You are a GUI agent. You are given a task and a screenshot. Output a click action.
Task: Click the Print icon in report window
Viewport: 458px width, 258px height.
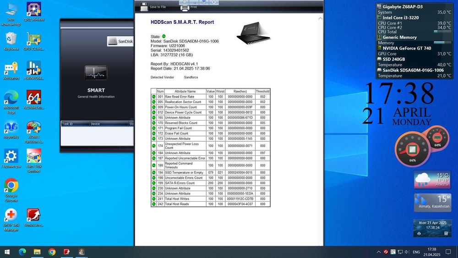(185, 8)
